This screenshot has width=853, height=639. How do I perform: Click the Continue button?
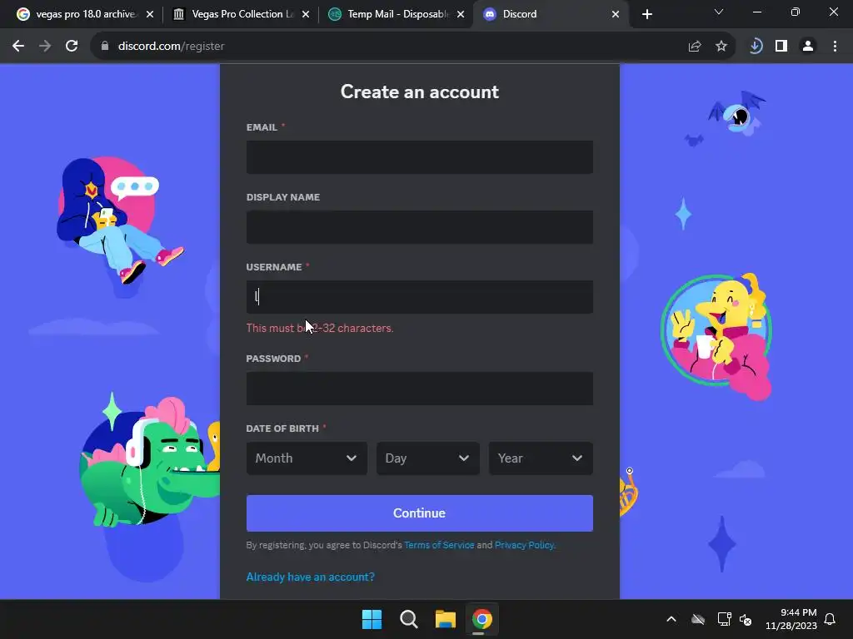click(420, 513)
